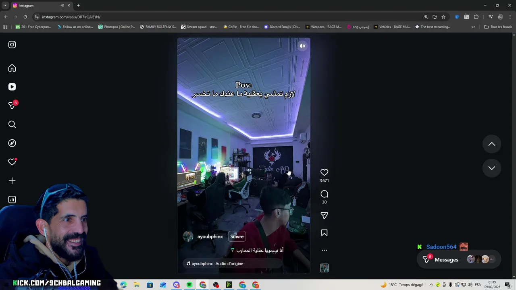Open the weather widget showing 15°C
The height and width of the screenshot is (290, 516).
coord(402,285)
